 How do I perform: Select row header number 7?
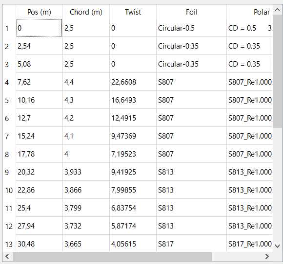click(x=9, y=136)
